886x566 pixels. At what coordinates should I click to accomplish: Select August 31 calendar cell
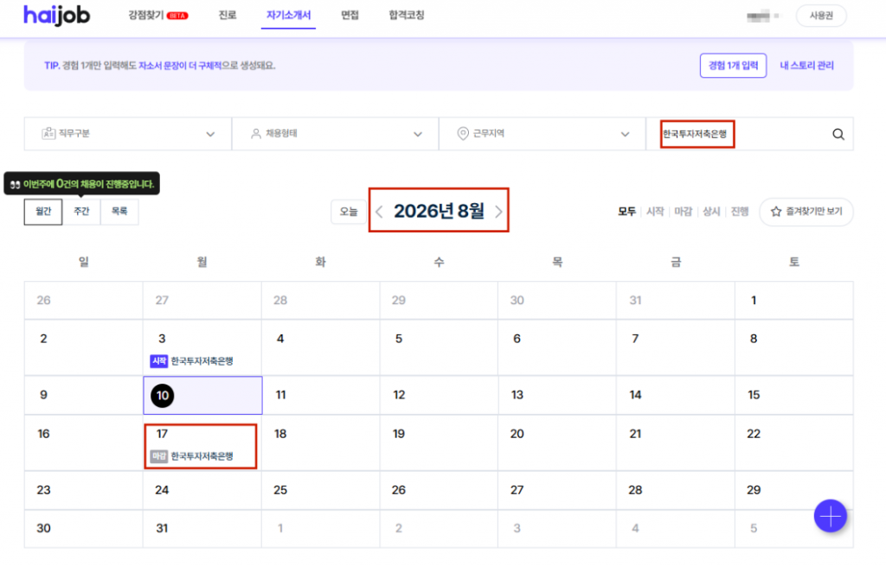[x=202, y=529]
